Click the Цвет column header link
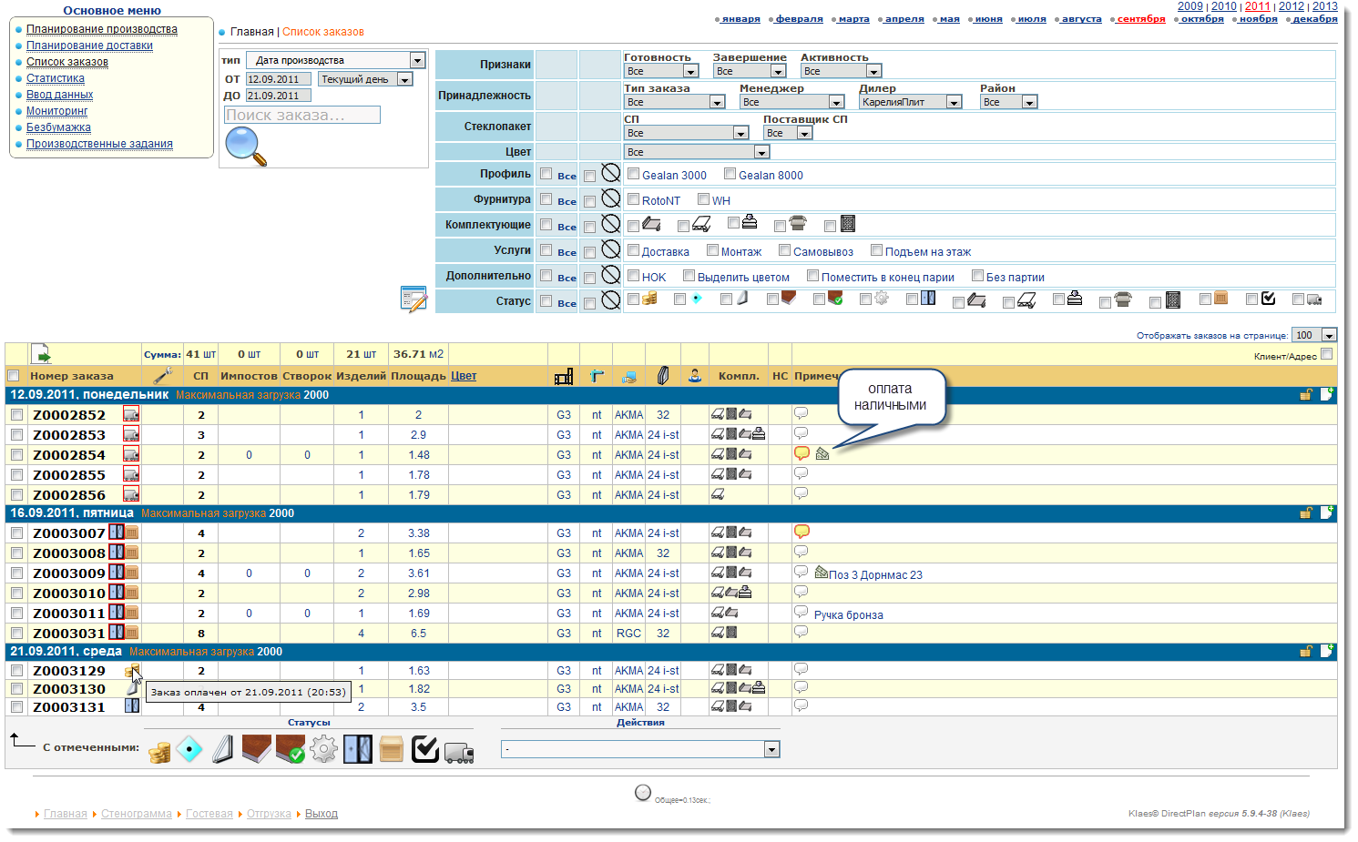Viewport: 1358px width, 842px height. tap(464, 375)
